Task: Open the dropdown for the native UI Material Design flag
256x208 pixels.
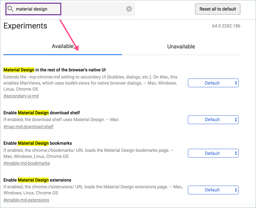Action: click(213, 83)
